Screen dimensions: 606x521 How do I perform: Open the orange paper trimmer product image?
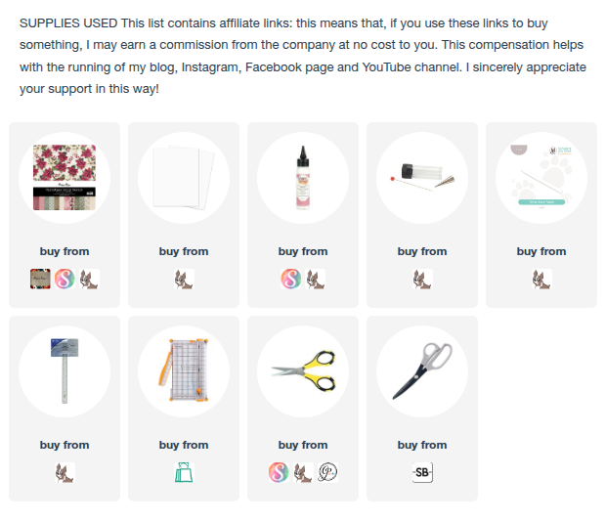(x=184, y=371)
